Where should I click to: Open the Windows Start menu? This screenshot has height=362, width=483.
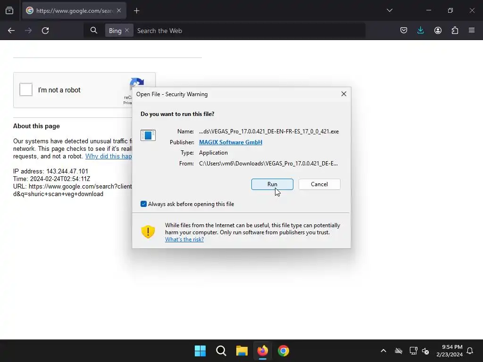tap(200, 351)
